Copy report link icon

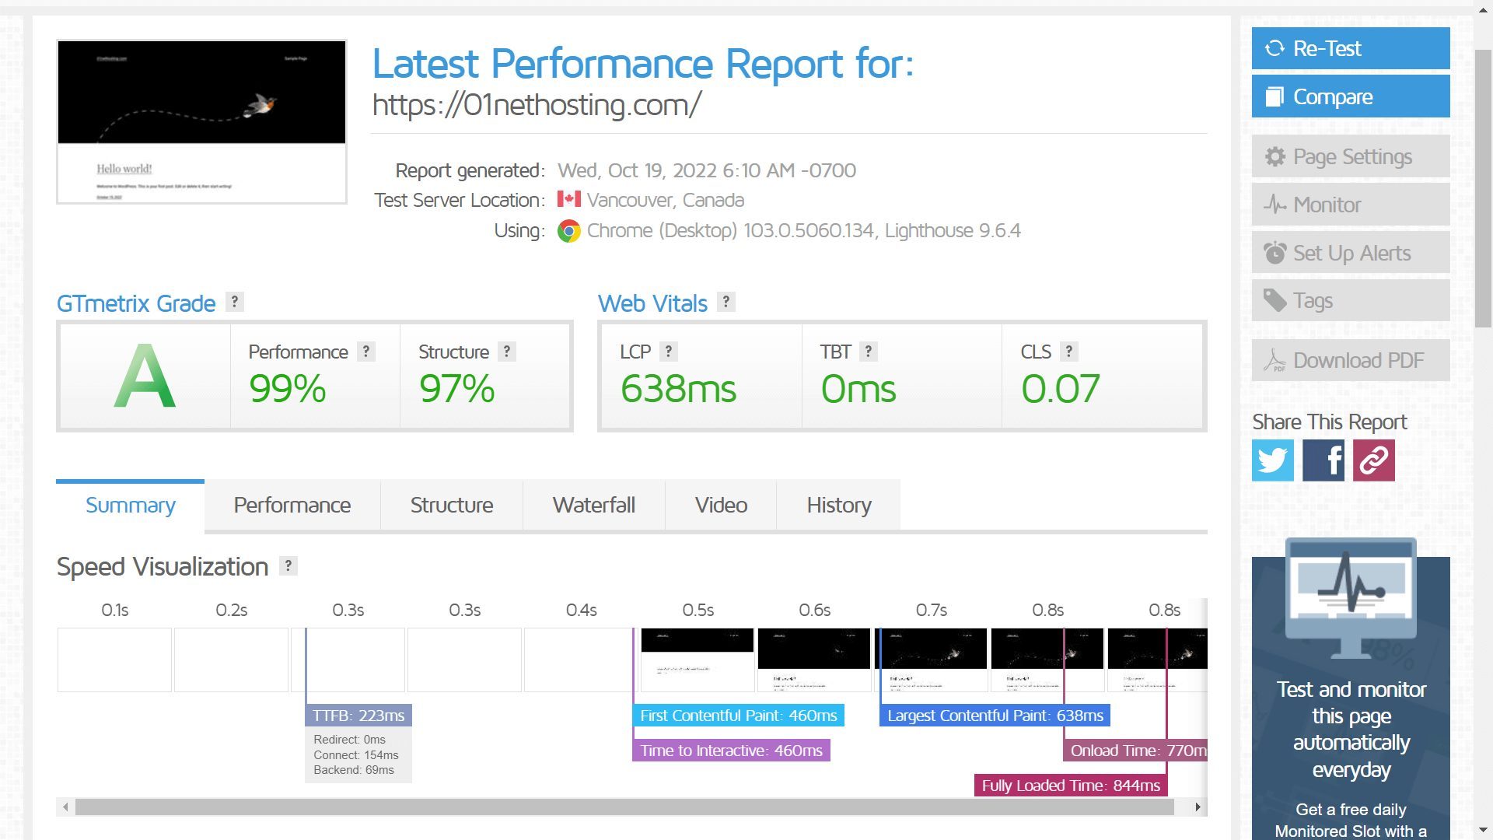pyautogui.click(x=1374, y=460)
